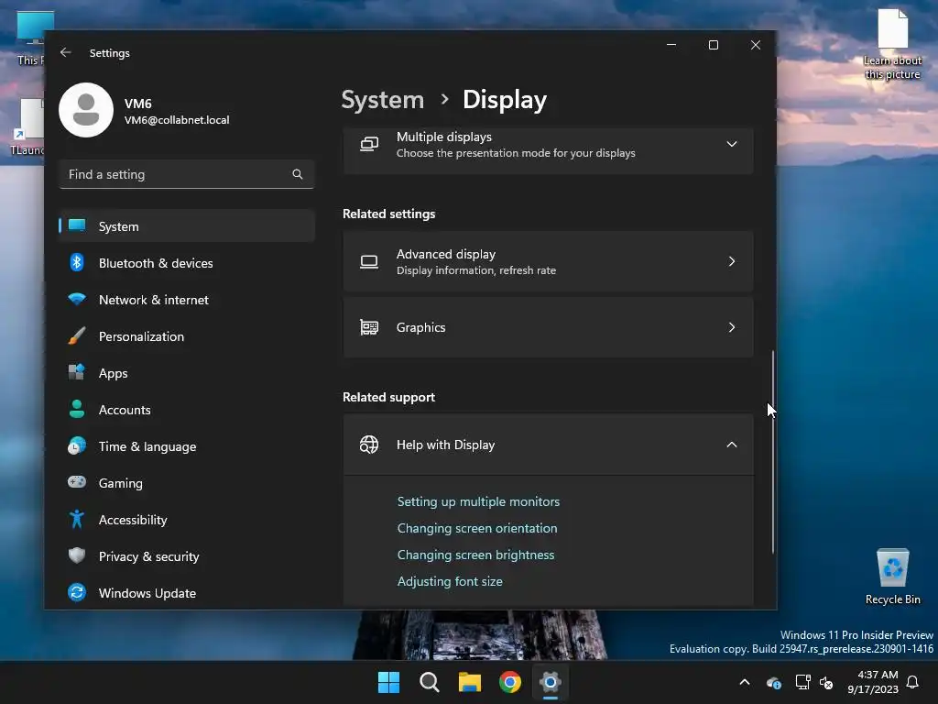
Task: Collapse the Help with Display section
Action: (732, 445)
